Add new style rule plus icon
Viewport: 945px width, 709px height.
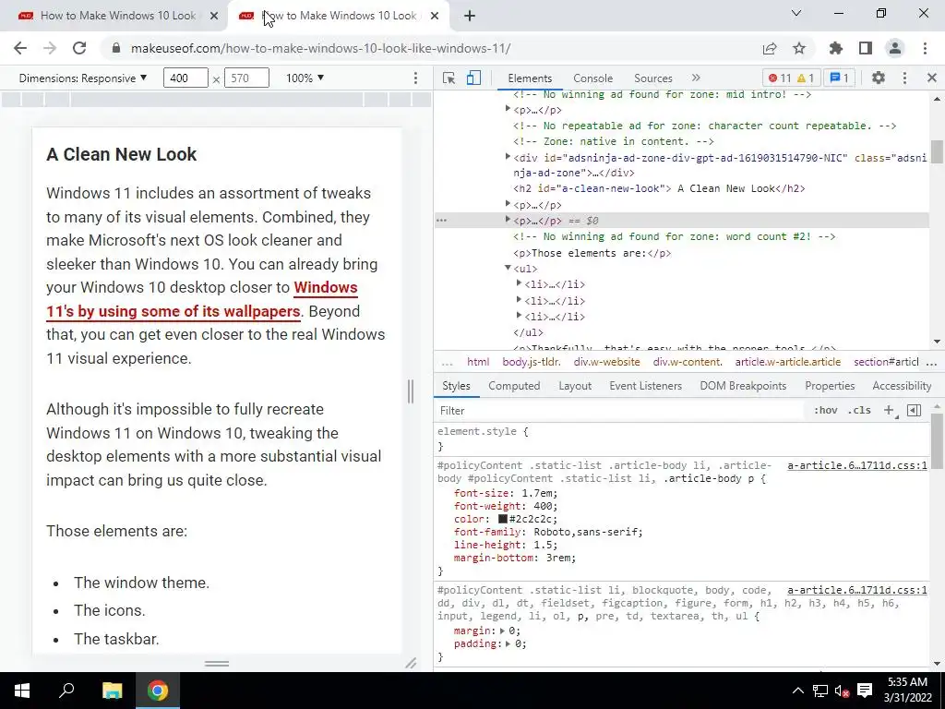(x=889, y=410)
